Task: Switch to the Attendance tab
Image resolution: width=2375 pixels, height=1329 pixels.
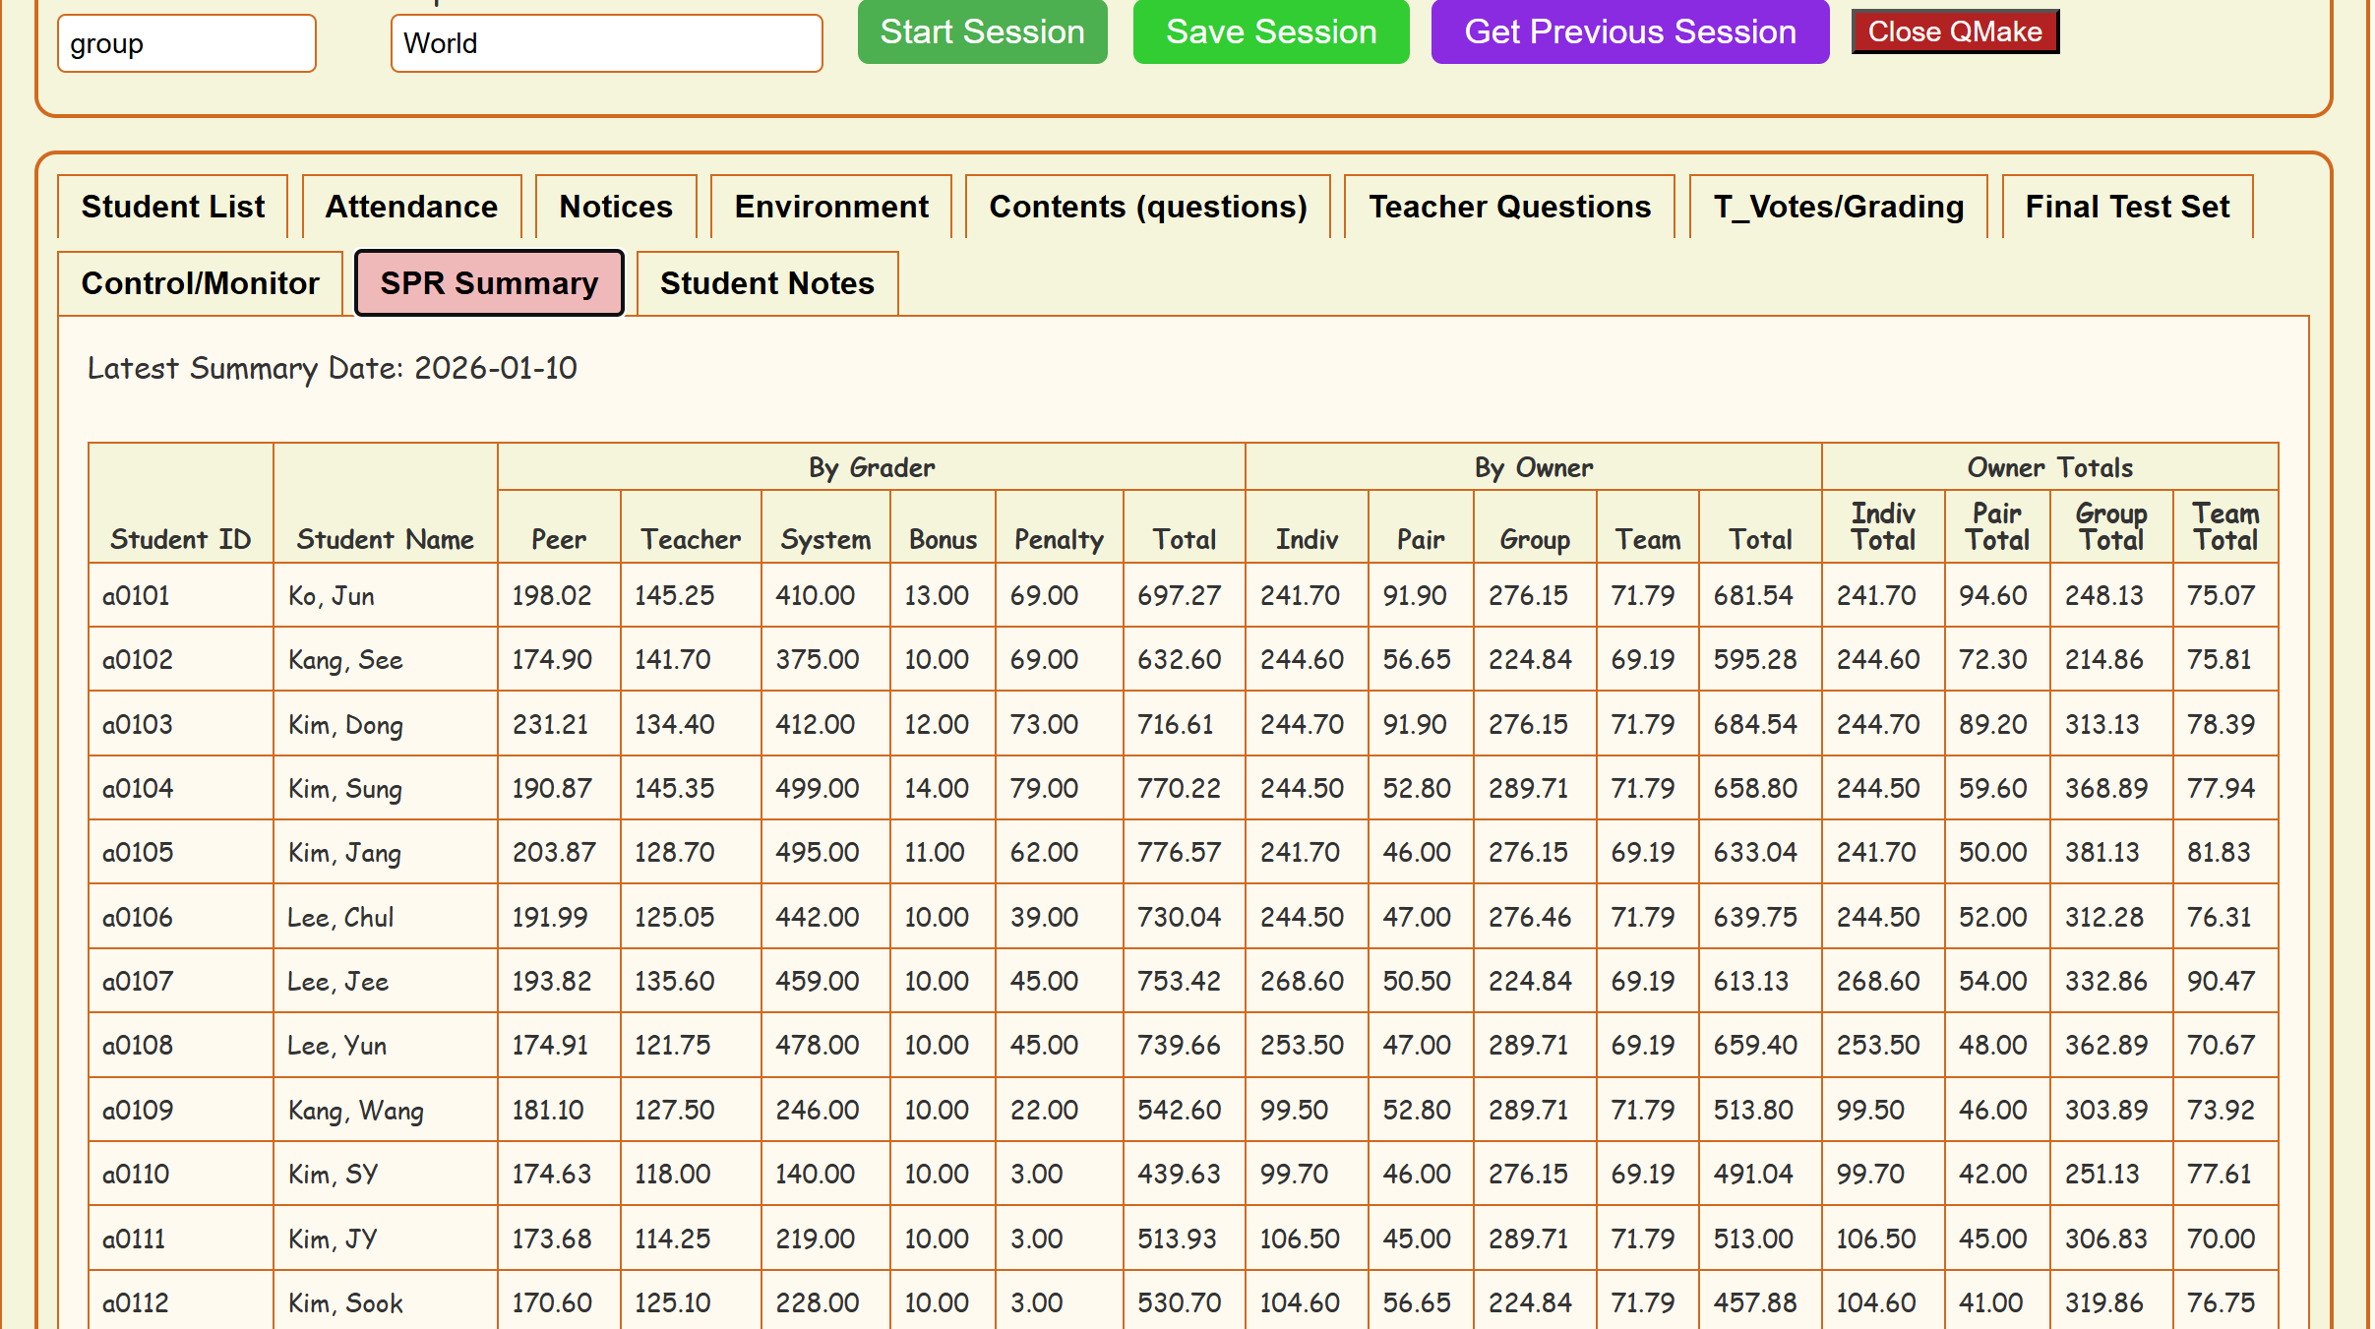Action: pyautogui.click(x=411, y=207)
